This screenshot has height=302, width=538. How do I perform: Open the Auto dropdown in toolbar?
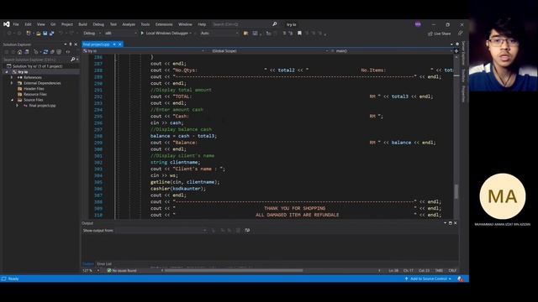[x=219, y=34]
